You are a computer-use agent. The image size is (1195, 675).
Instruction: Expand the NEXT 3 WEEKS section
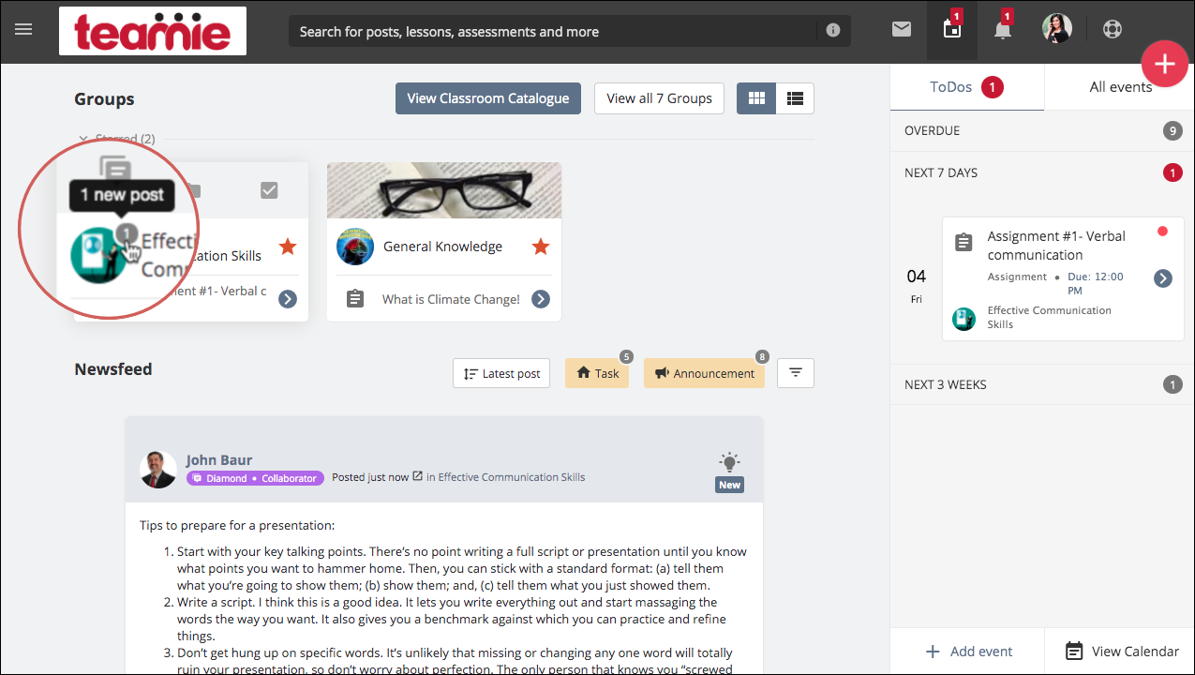tap(1042, 384)
